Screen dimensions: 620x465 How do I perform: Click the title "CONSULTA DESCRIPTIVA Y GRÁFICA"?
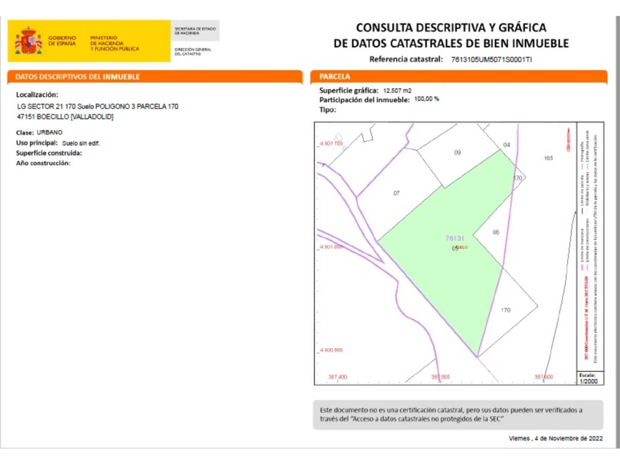coord(451,28)
